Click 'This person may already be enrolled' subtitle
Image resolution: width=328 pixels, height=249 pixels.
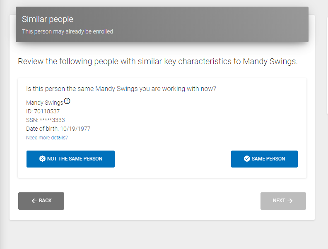tap(68, 31)
